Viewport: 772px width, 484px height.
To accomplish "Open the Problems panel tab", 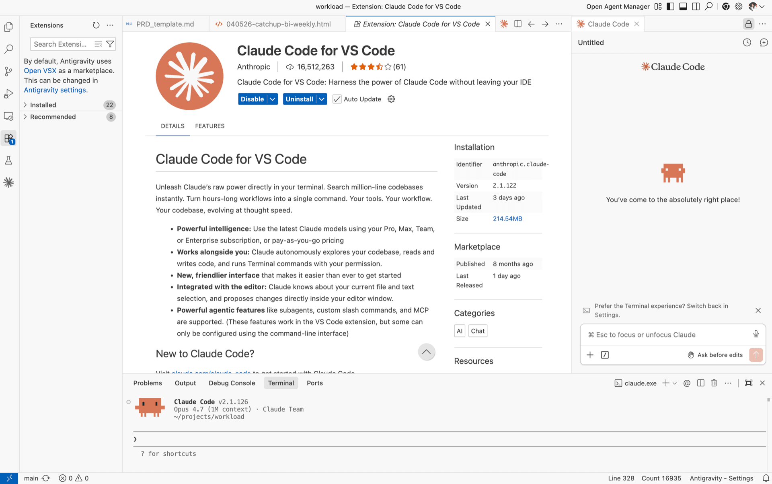I will point(148,383).
